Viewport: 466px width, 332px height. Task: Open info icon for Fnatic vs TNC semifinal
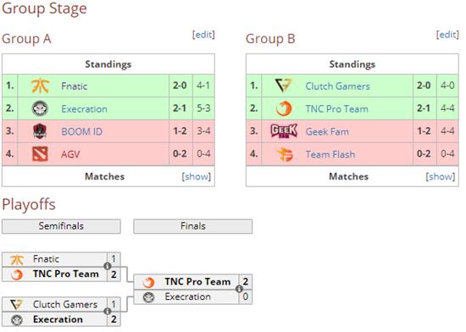tap(108, 266)
